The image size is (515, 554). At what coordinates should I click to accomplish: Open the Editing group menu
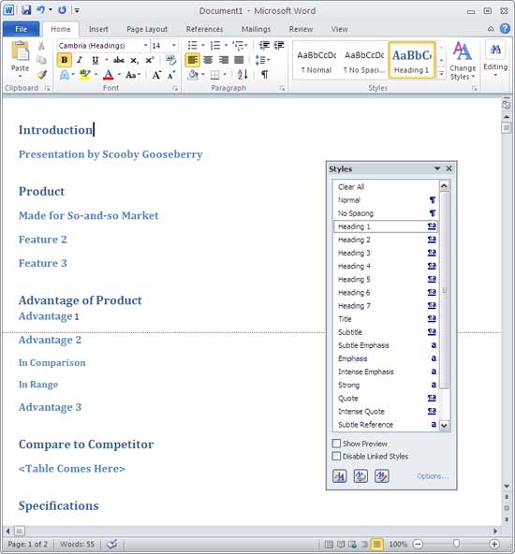[495, 59]
